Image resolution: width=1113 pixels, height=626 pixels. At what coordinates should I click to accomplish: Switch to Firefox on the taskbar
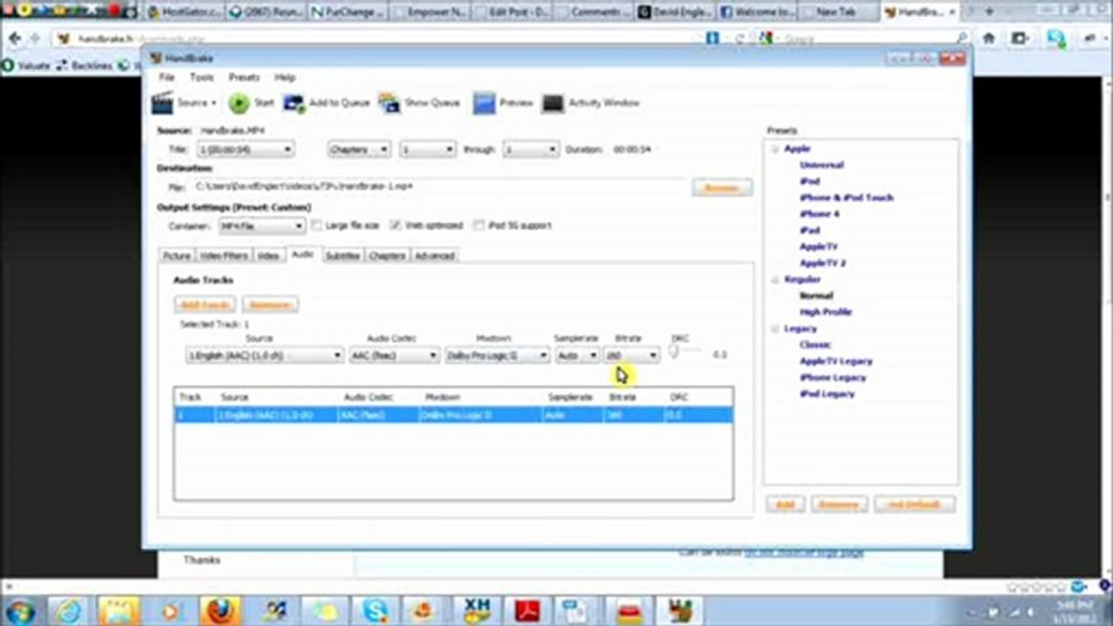point(220,610)
